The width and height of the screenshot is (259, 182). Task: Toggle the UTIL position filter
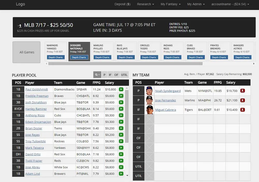click(124, 75)
